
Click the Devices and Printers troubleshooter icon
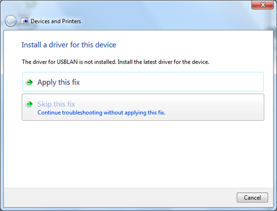(25, 21)
